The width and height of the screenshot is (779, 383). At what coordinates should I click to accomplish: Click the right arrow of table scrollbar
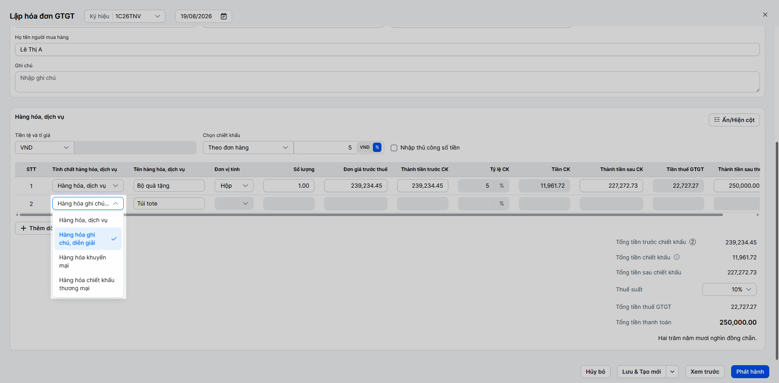point(758,215)
